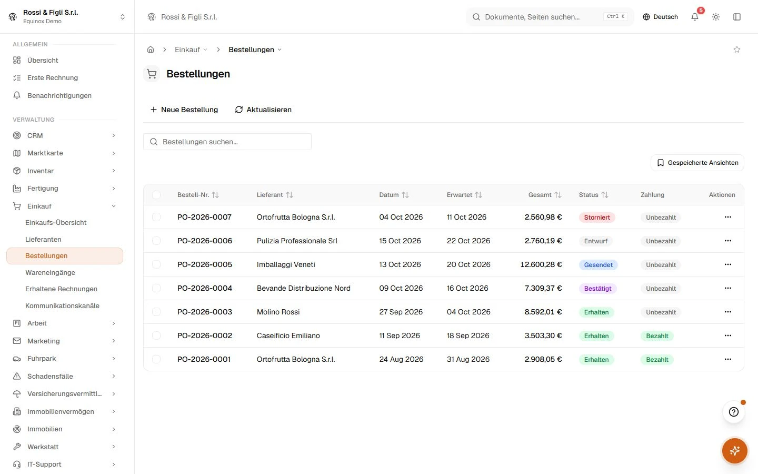
Task: Open Lieferanten in the sidebar
Action: [x=43, y=239]
